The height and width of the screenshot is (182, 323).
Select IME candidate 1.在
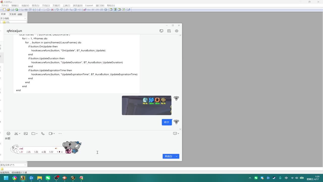[x=21, y=152]
